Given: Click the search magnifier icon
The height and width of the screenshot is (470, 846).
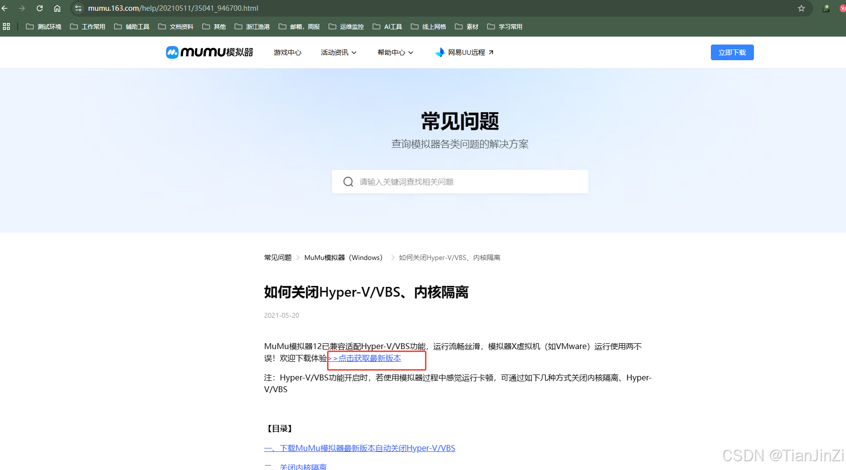Looking at the screenshot, I should [x=348, y=182].
